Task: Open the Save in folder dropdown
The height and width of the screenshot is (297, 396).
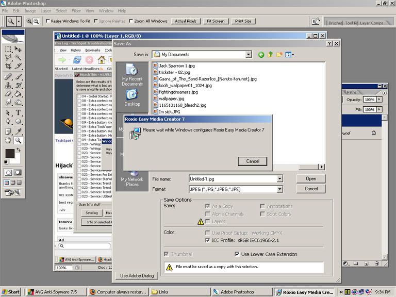Action: coord(249,55)
